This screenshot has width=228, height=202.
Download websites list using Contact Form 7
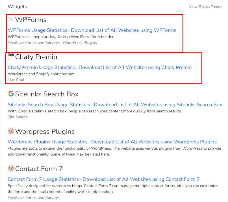141,179
